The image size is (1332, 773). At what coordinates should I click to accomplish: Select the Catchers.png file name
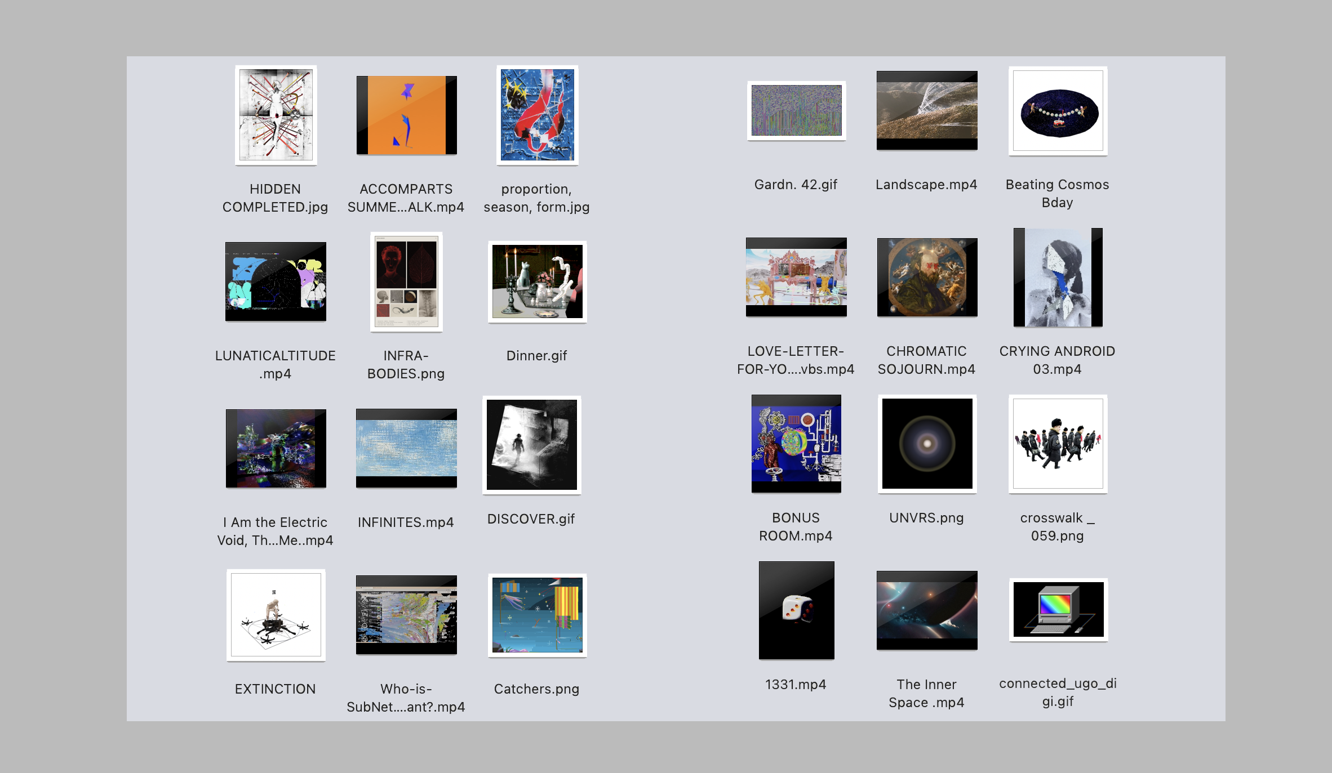tap(537, 689)
